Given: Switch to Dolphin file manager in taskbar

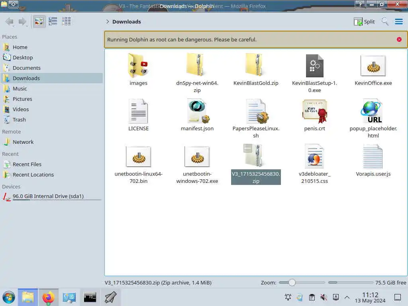Looking at the screenshot, I should point(27,297).
